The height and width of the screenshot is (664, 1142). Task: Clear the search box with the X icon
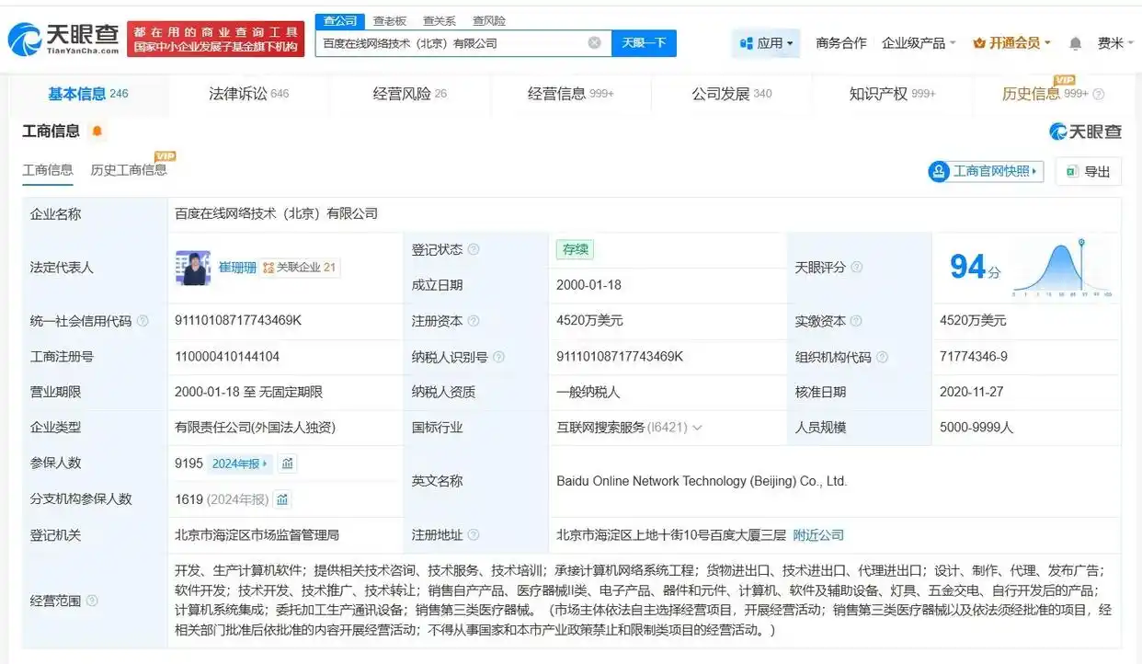[594, 42]
